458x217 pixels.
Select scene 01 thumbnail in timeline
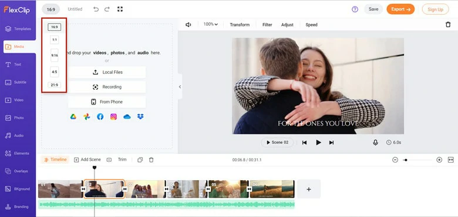coord(60,189)
